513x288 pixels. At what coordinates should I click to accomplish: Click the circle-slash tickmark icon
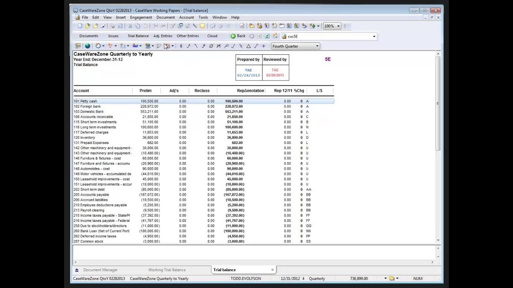pyautogui.click(x=211, y=46)
